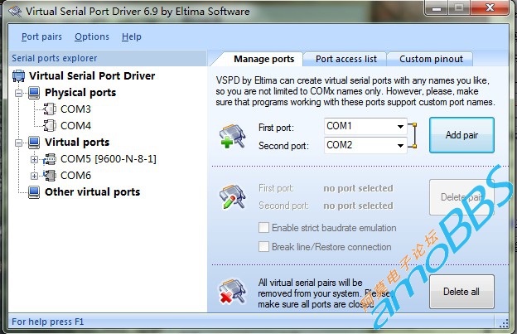Click the Other virtual ports computer icon
This screenshot has width=517, height=334.
tap(34, 192)
